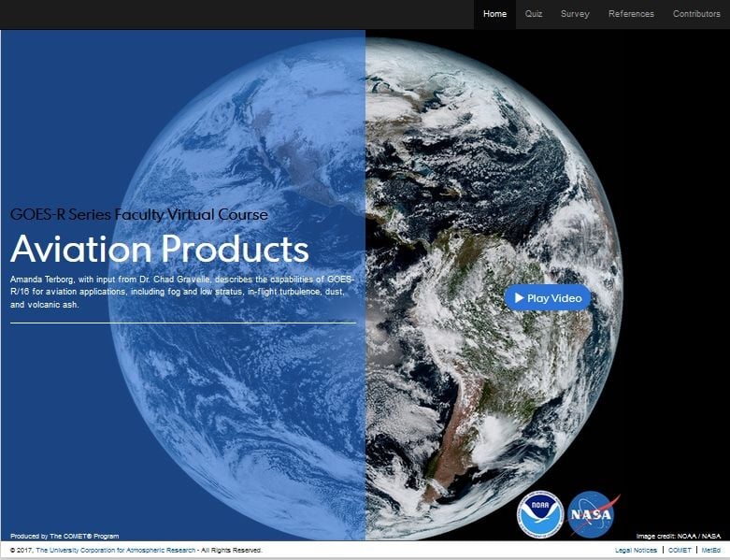This screenshot has height=560, width=730.
Task: Click the Amanda Terborg description paragraph
Action: [182, 292]
